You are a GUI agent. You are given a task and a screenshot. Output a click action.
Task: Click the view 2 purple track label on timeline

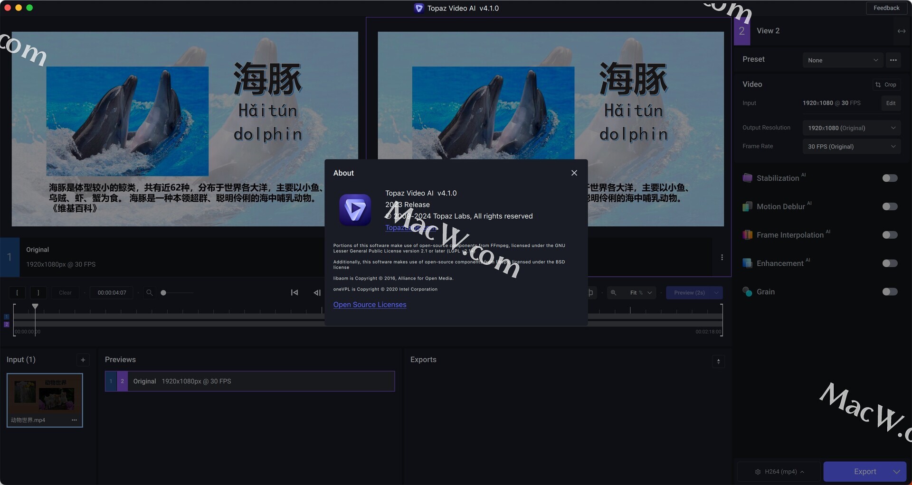point(7,325)
